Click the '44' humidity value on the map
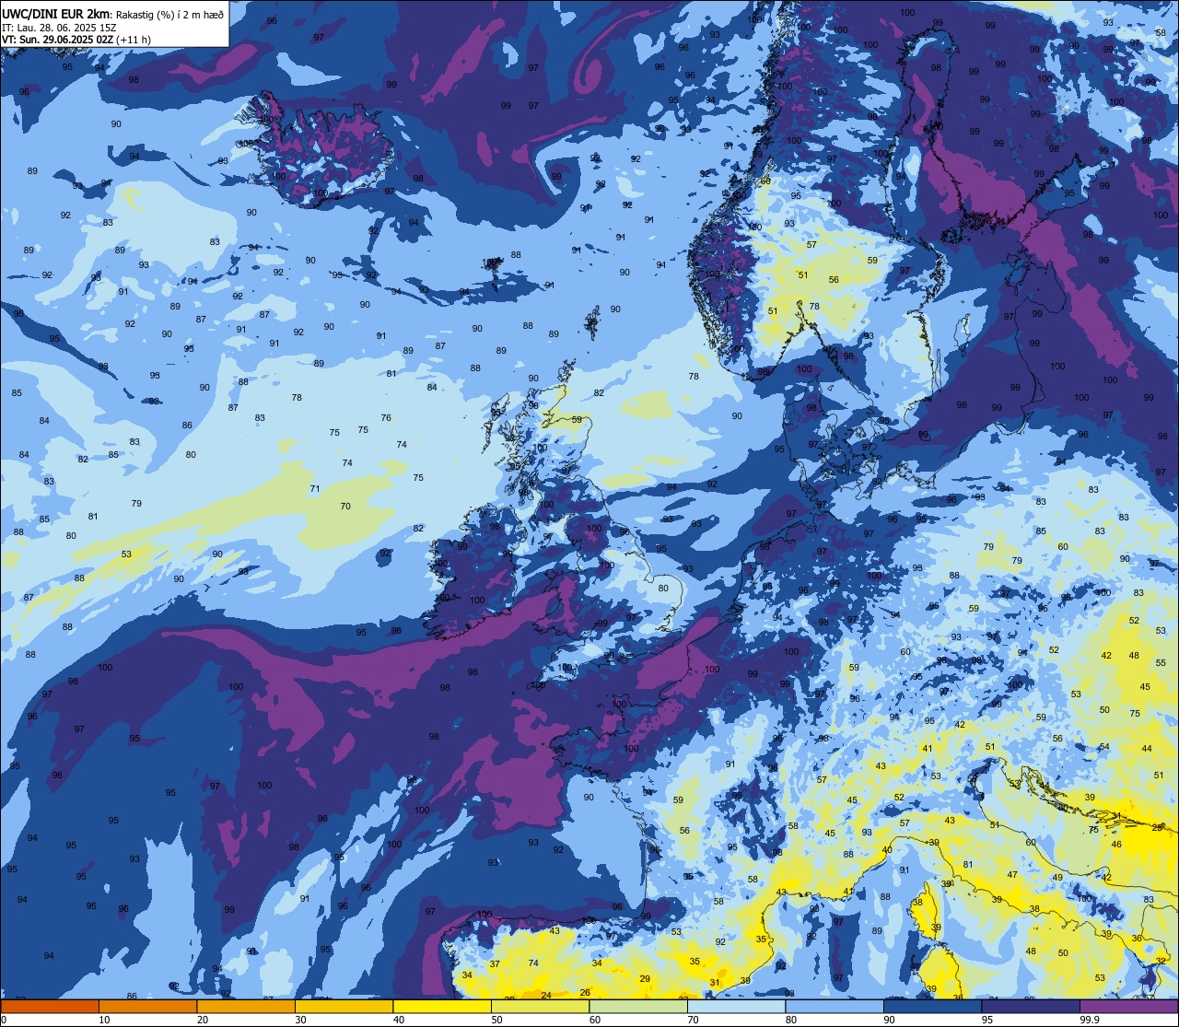1179x1027 pixels. coord(1146,749)
